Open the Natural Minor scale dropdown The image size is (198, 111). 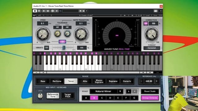tap(106, 91)
